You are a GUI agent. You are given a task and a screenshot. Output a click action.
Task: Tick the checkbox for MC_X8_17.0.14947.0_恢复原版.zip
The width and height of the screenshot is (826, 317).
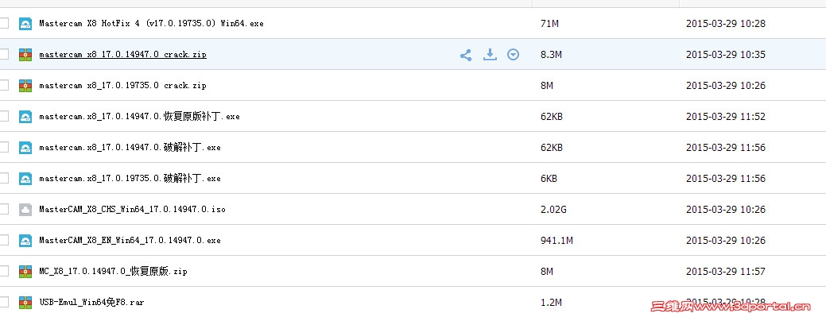pyautogui.click(x=4, y=271)
